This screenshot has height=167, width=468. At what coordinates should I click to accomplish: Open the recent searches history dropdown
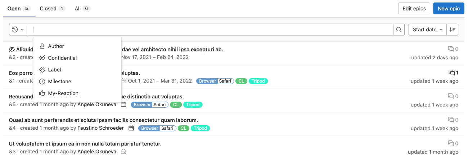pos(18,30)
